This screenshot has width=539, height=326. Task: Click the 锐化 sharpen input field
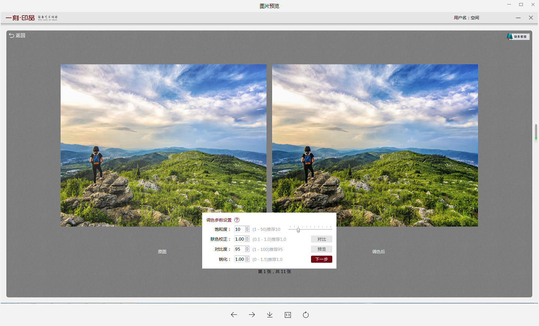click(239, 259)
